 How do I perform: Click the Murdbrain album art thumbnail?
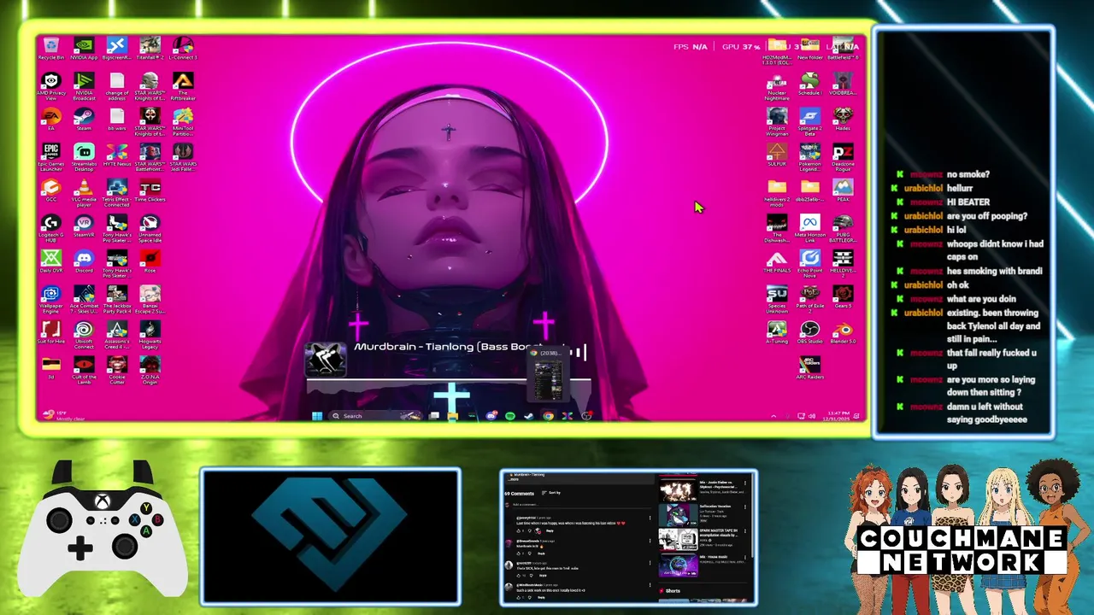pos(326,360)
